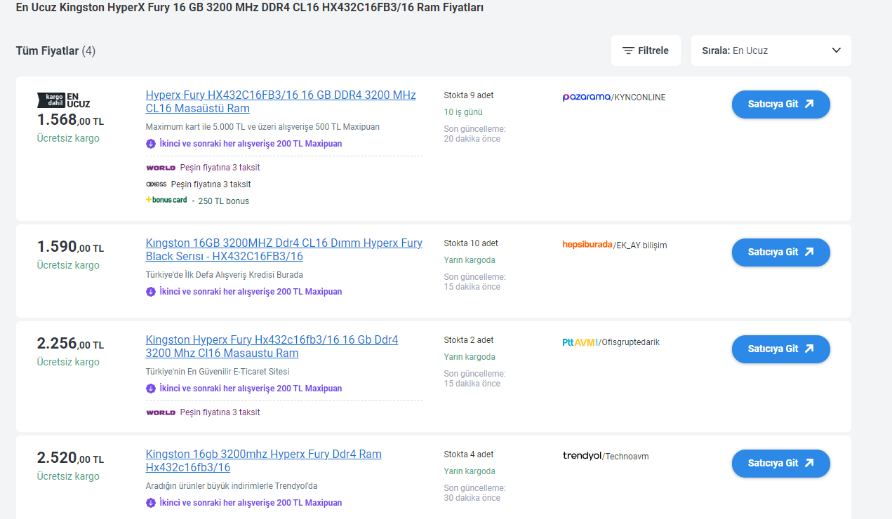Click the Tüm Fiyatlar (4) heading
892x519 pixels.
coord(55,50)
